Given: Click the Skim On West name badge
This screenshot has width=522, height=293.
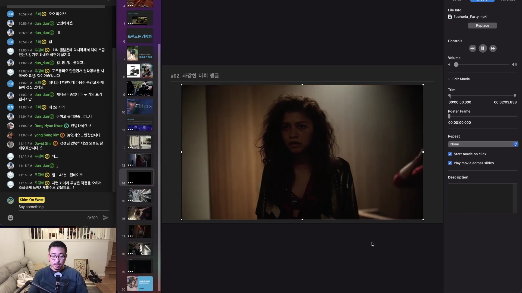Looking at the screenshot, I should 32,200.
